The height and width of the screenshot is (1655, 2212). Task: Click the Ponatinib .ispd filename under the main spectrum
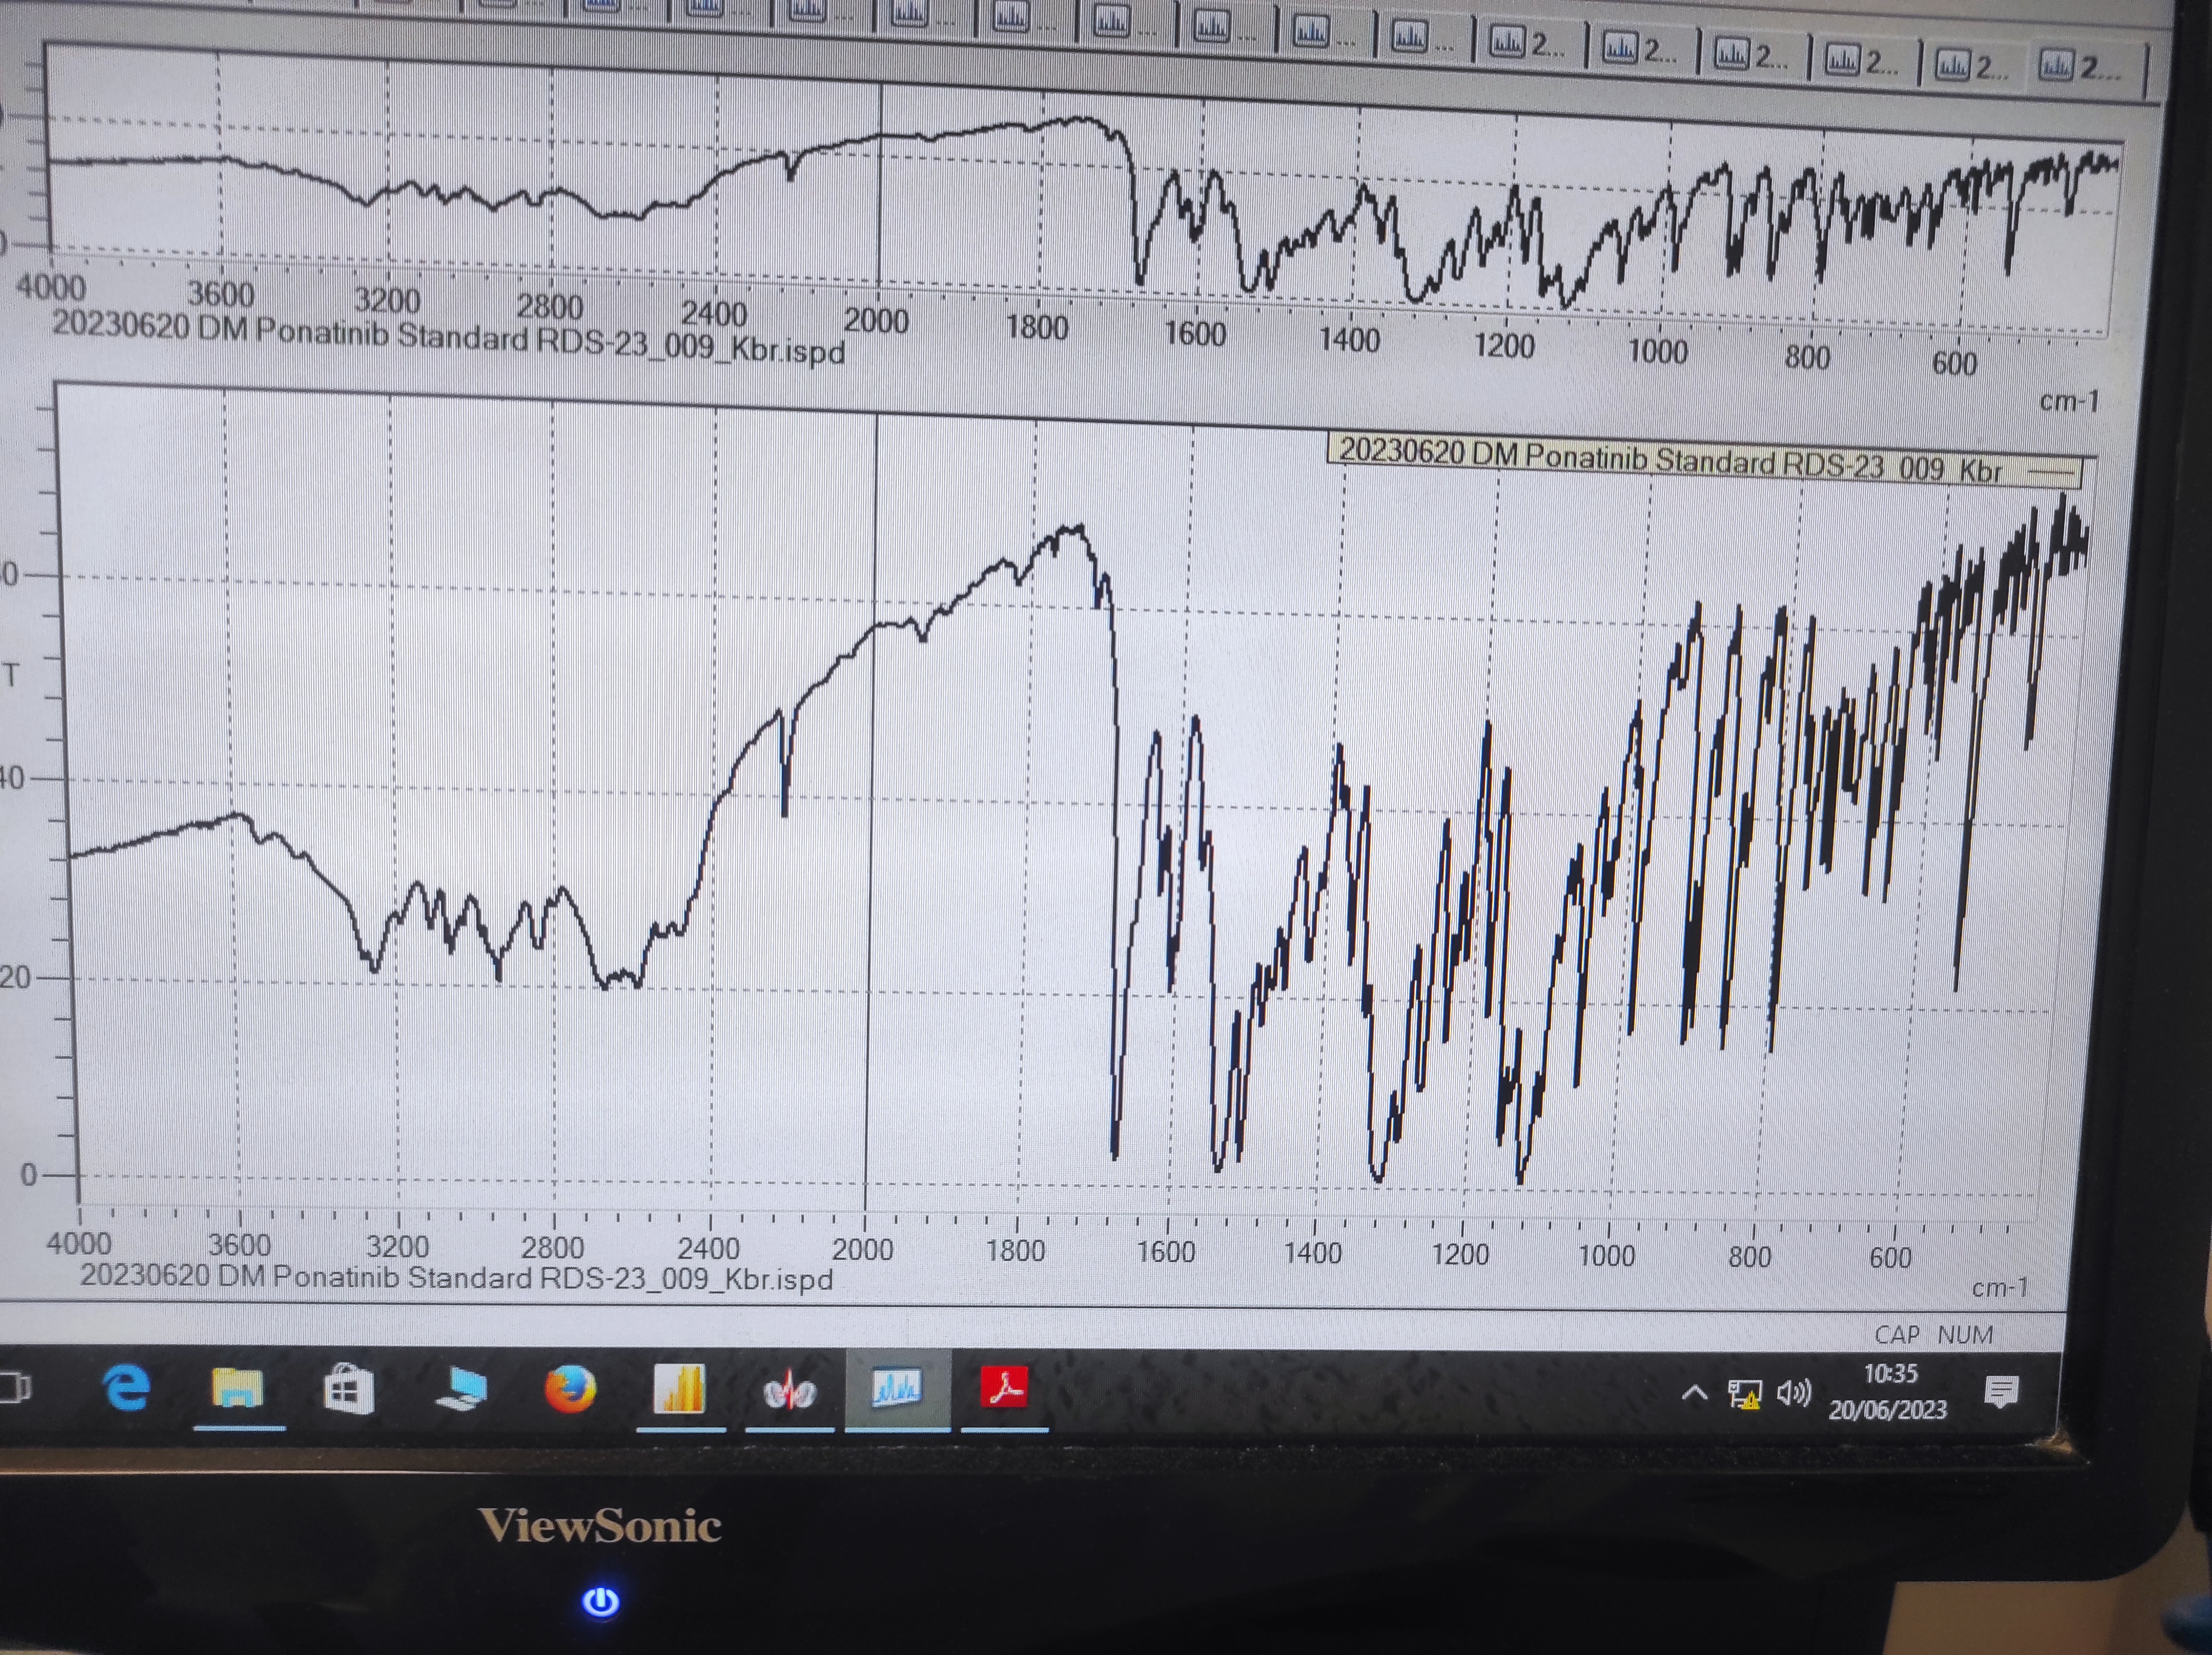pyautogui.click(x=456, y=1278)
